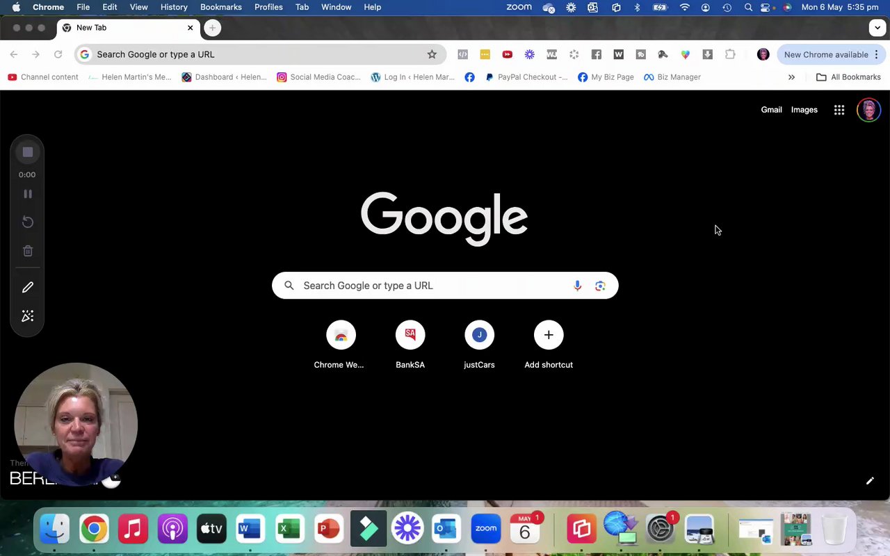Bookmark this tab with the star icon
The width and height of the screenshot is (890, 556).
pyautogui.click(x=432, y=54)
